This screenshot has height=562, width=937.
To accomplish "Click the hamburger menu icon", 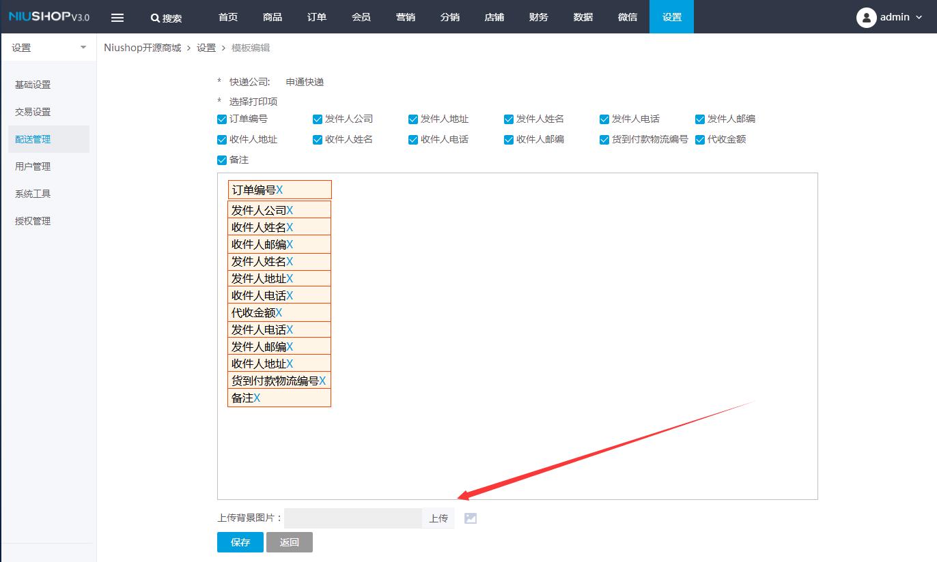I will coord(117,18).
